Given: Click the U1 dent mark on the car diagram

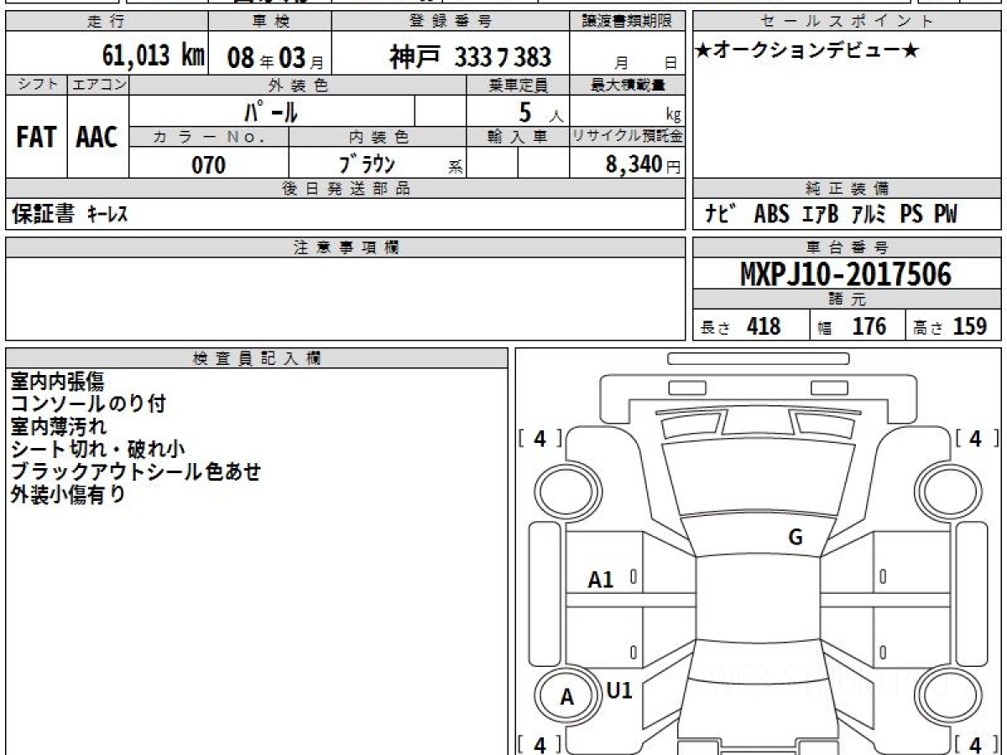Looking at the screenshot, I should tap(618, 690).
